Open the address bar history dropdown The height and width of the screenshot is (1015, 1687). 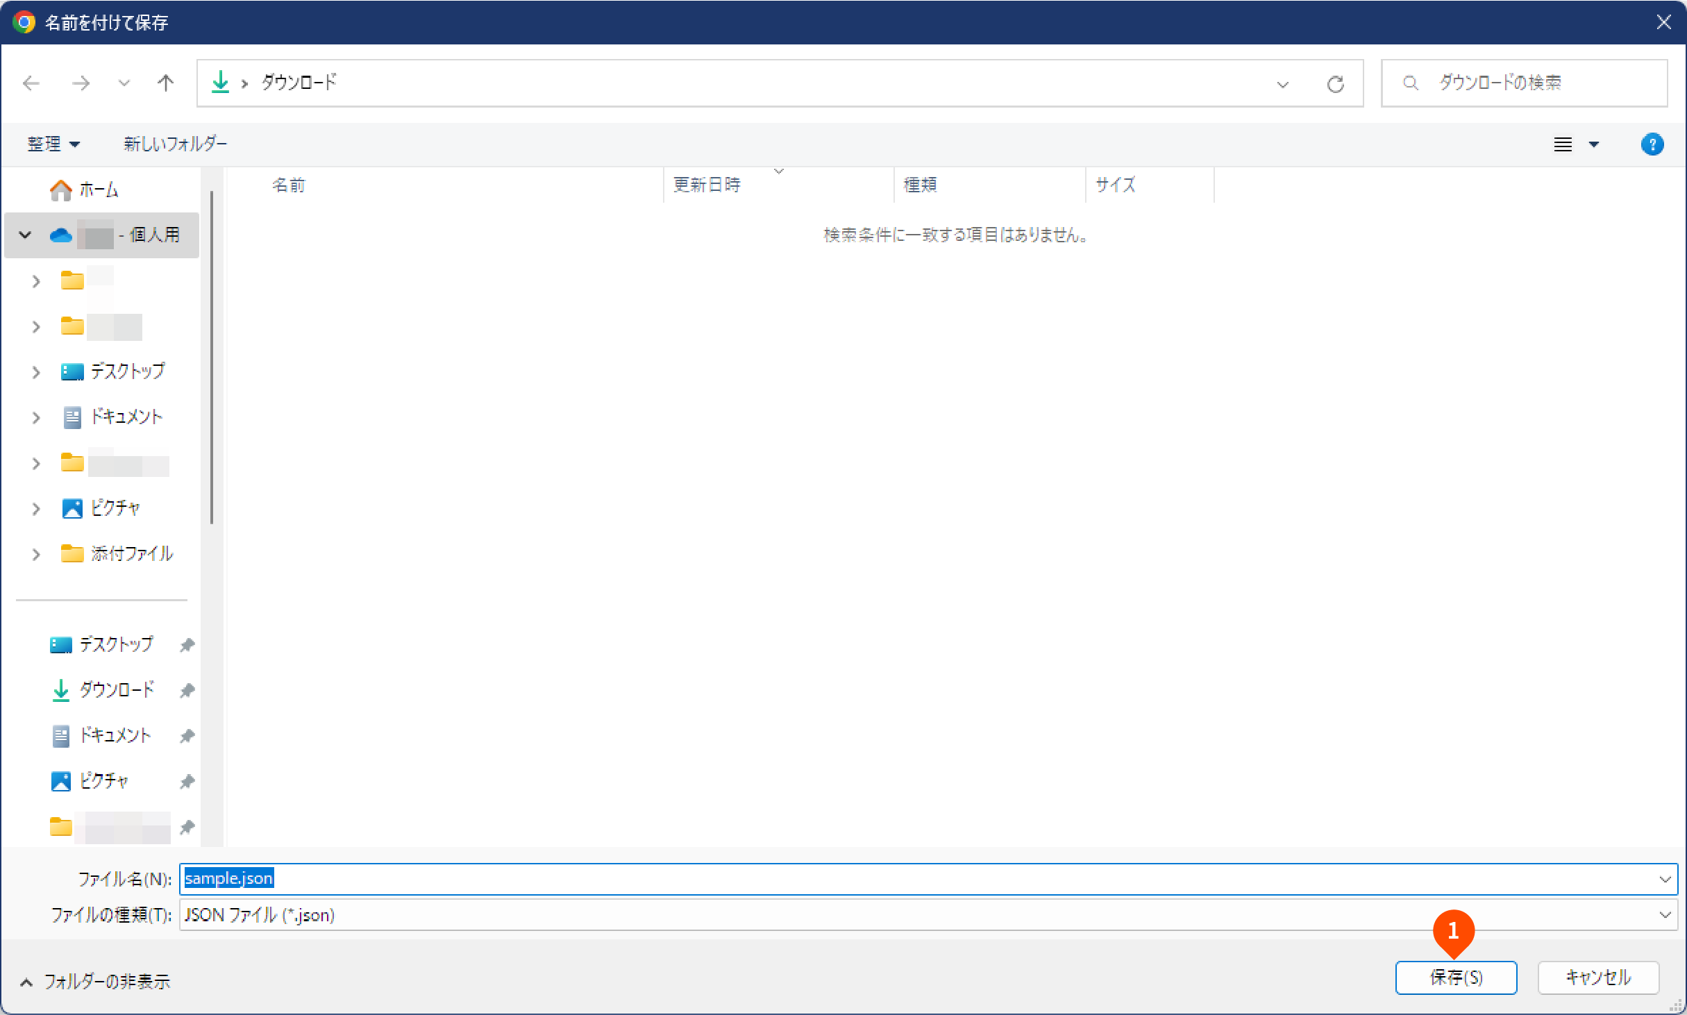coord(1282,84)
